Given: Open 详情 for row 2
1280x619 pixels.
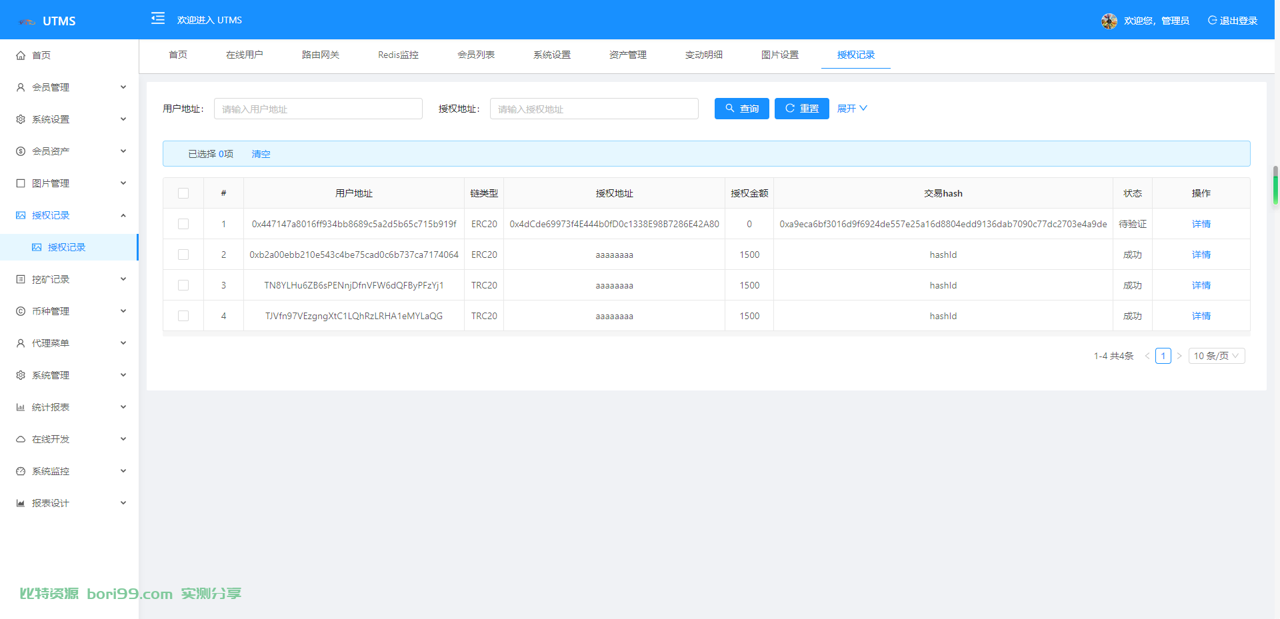Looking at the screenshot, I should tap(1201, 255).
